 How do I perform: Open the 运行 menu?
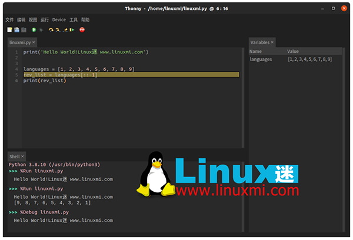tap(45, 20)
